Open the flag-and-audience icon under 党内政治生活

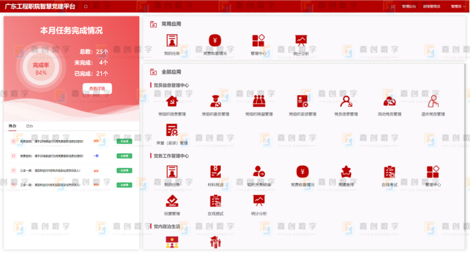tap(172, 242)
